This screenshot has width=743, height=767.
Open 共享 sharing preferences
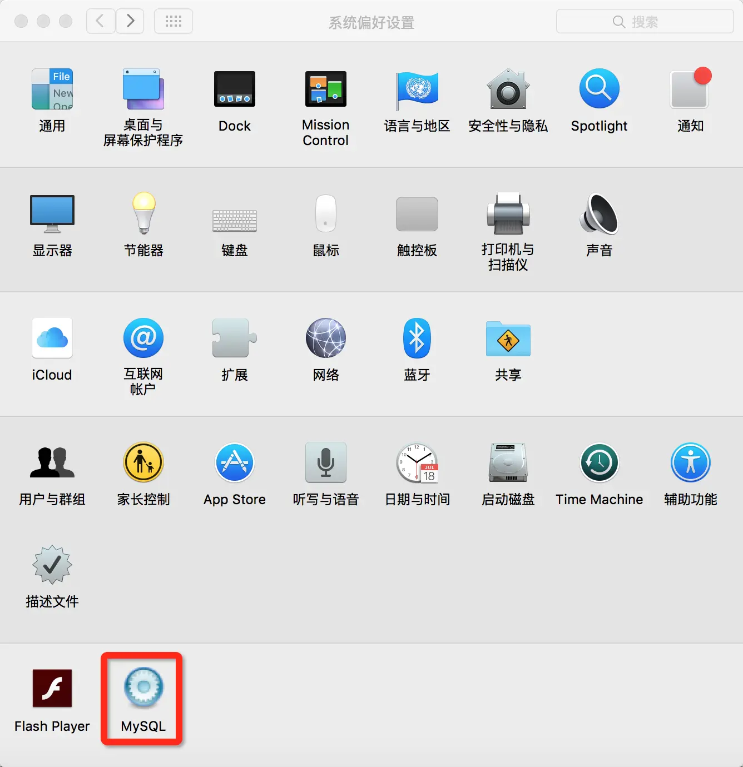[x=508, y=337]
